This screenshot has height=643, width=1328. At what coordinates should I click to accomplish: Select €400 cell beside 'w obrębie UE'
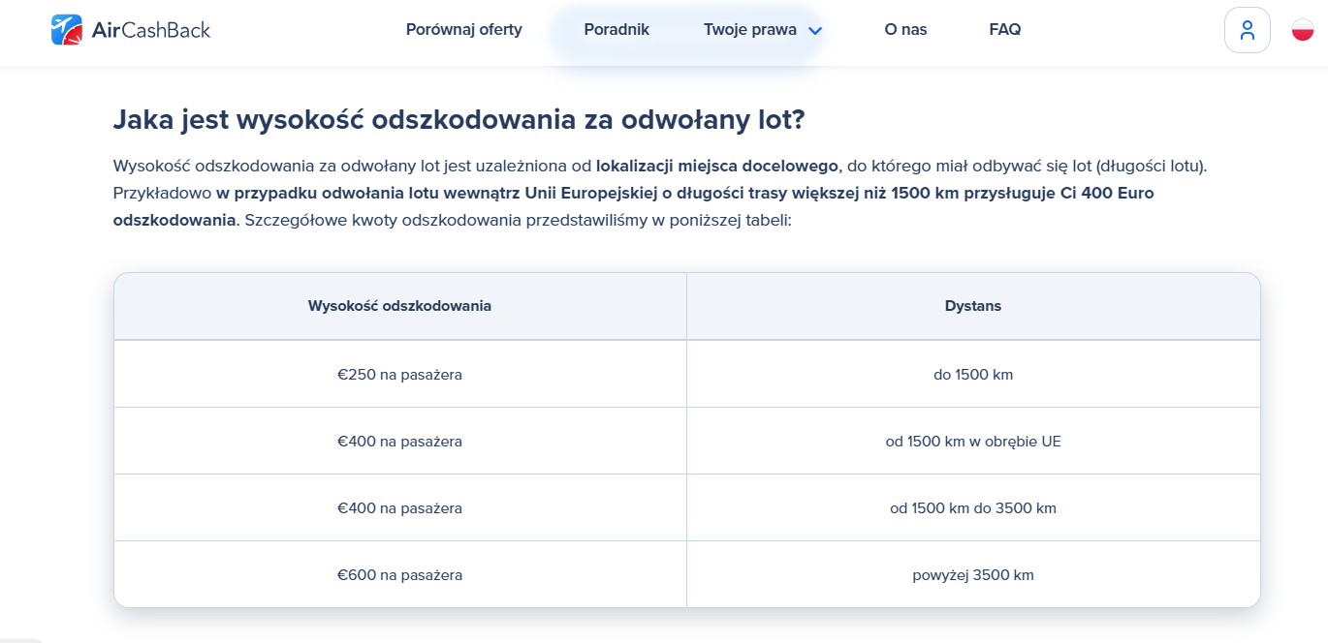[x=399, y=441]
